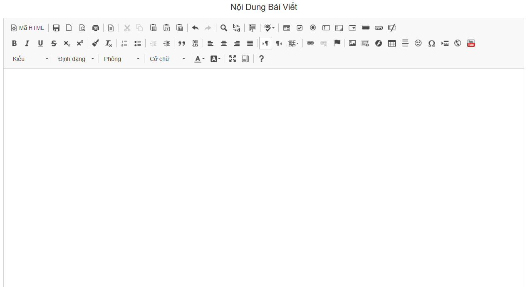The height and width of the screenshot is (287, 528).
Task: Toggle Bold formatting
Action: click(x=14, y=43)
